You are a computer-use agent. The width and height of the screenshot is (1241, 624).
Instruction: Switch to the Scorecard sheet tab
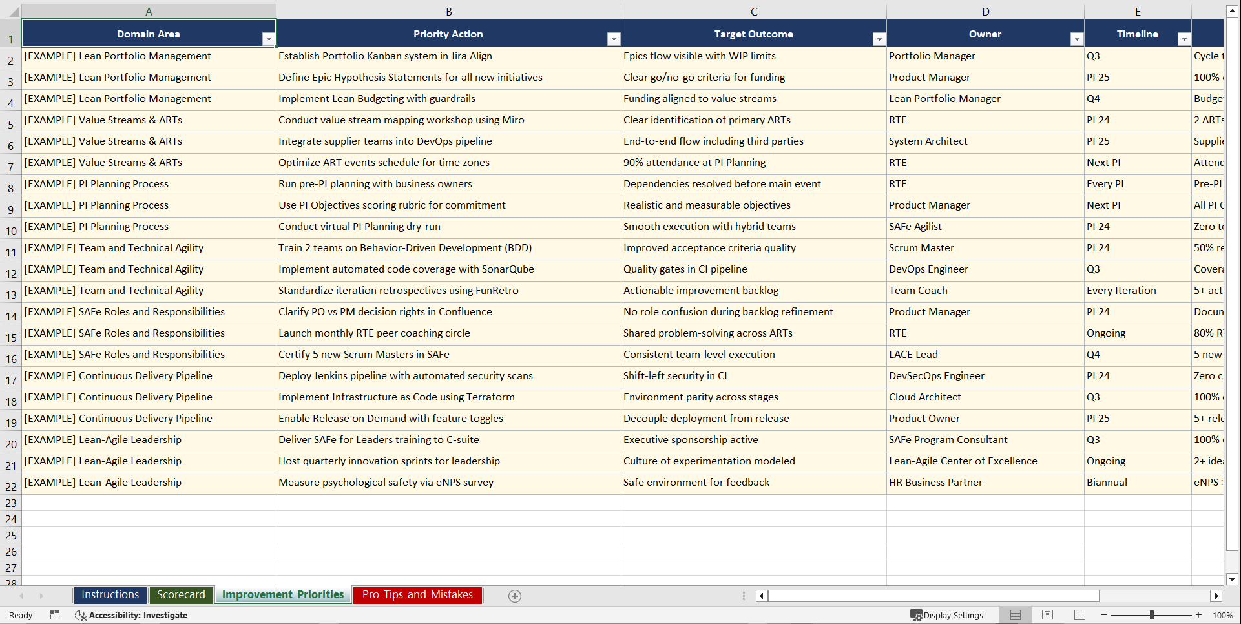[182, 594]
